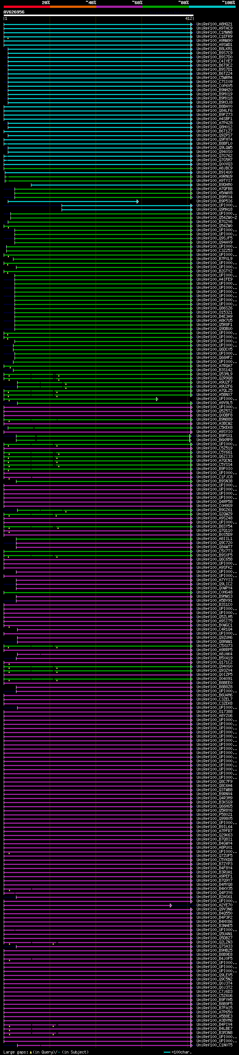Click the UniRef100_B7PXL9 label

214,259
